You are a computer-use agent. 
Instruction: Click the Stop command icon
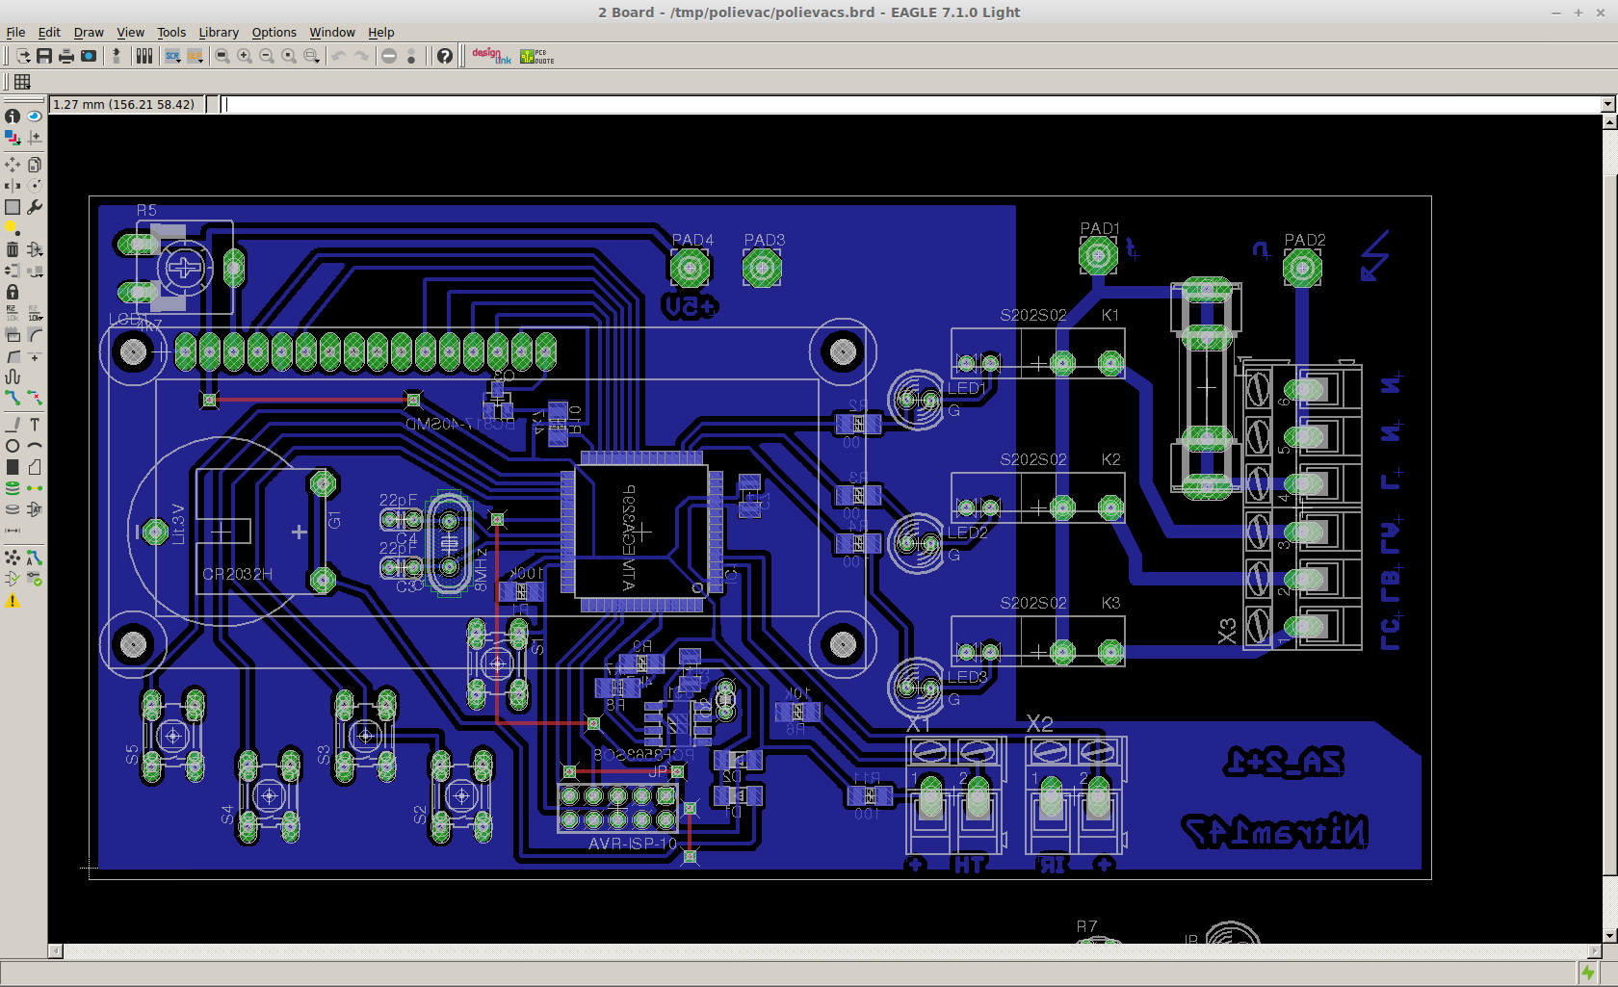[389, 56]
